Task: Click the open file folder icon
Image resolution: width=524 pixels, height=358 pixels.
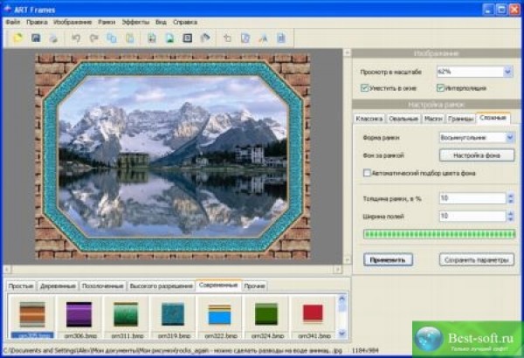Action: [x=17, y=38]
